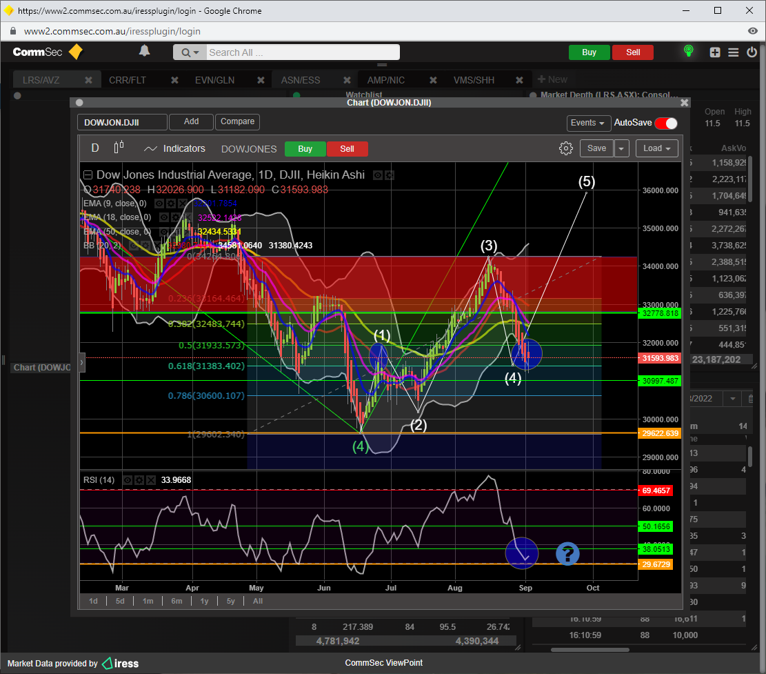
Task: Open the hamburger menu in CommSec header
Action: 734,52
